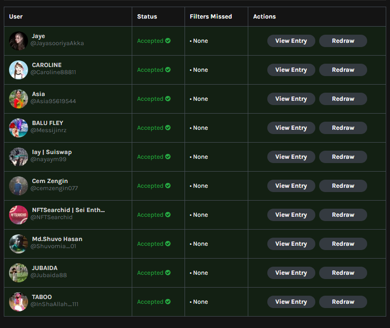This screenshot has height=328, width=390.
Task: Open Jaye's profile avatar
Action: point(19,41)
